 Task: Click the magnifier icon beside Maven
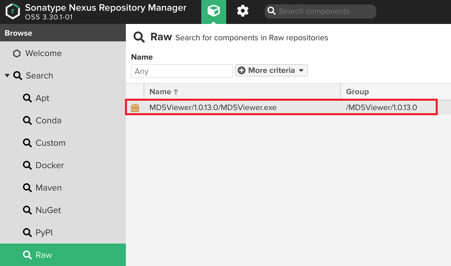(27, 188)
